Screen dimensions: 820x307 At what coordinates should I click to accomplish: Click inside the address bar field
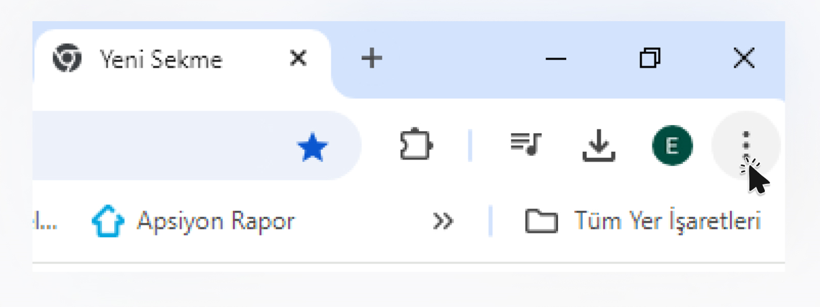pos(161,146)
